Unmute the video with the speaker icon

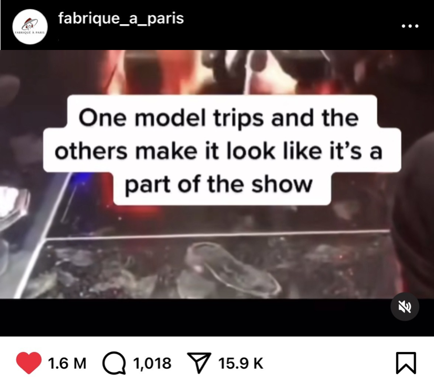tap(405, 307)
